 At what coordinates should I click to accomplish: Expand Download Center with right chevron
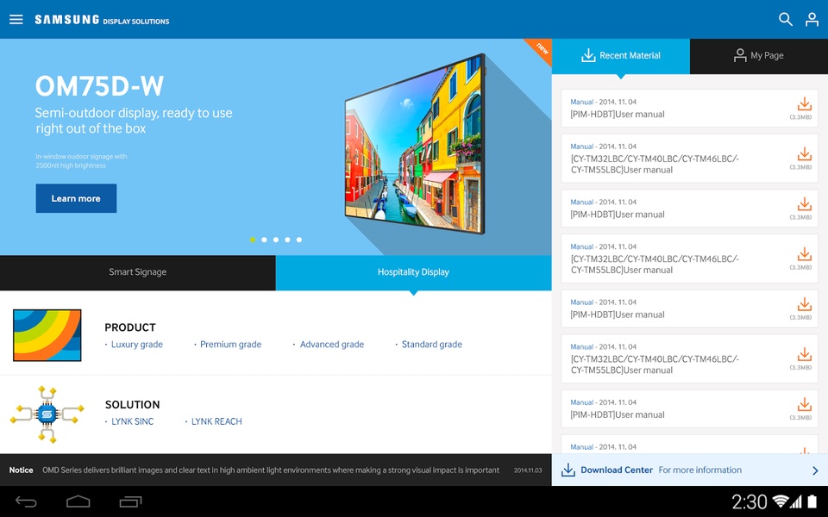click(x=815, y=470)
